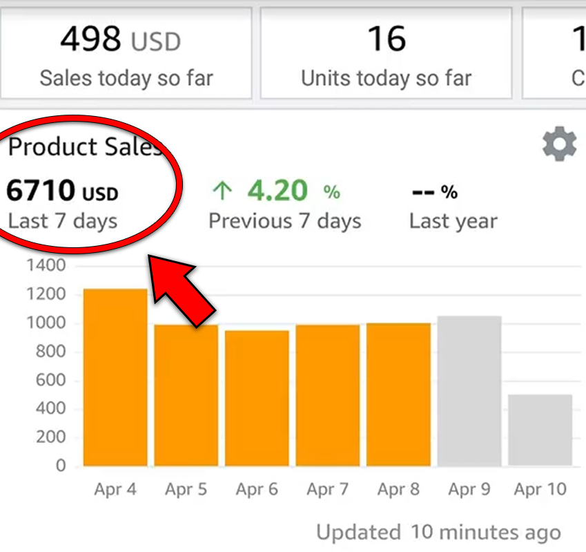Click the 6710 USD sales total
Screen dimensions: 586x552
tap(62, 191)
